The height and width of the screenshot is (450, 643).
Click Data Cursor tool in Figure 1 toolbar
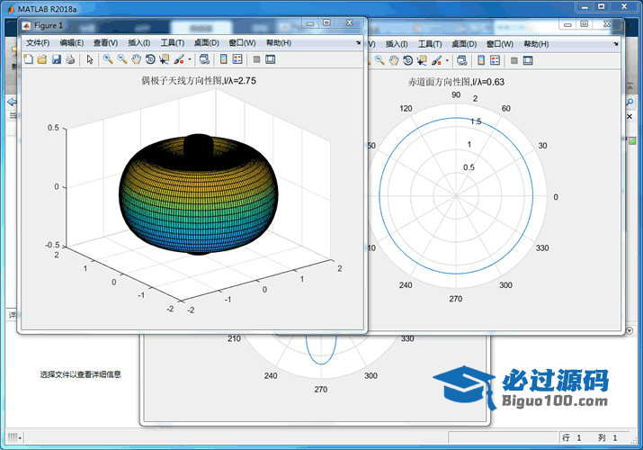point(164,60)
